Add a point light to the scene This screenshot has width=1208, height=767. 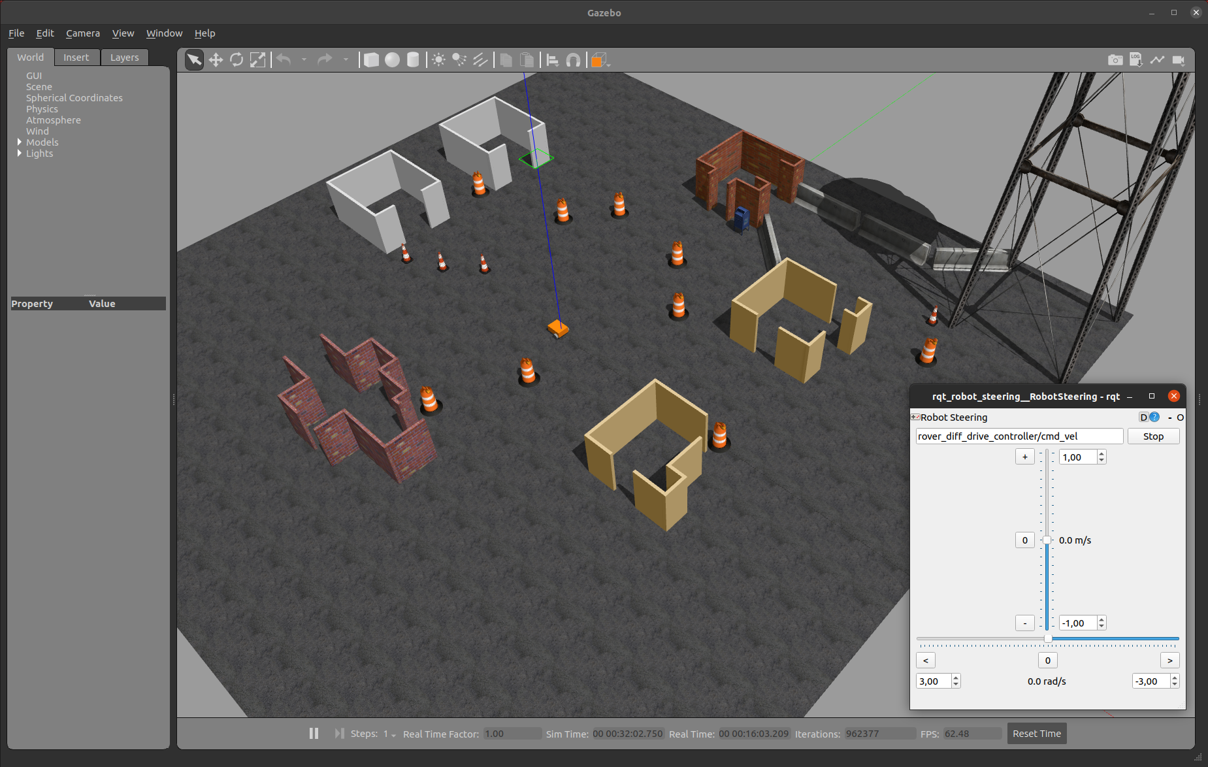coord(438,59)
